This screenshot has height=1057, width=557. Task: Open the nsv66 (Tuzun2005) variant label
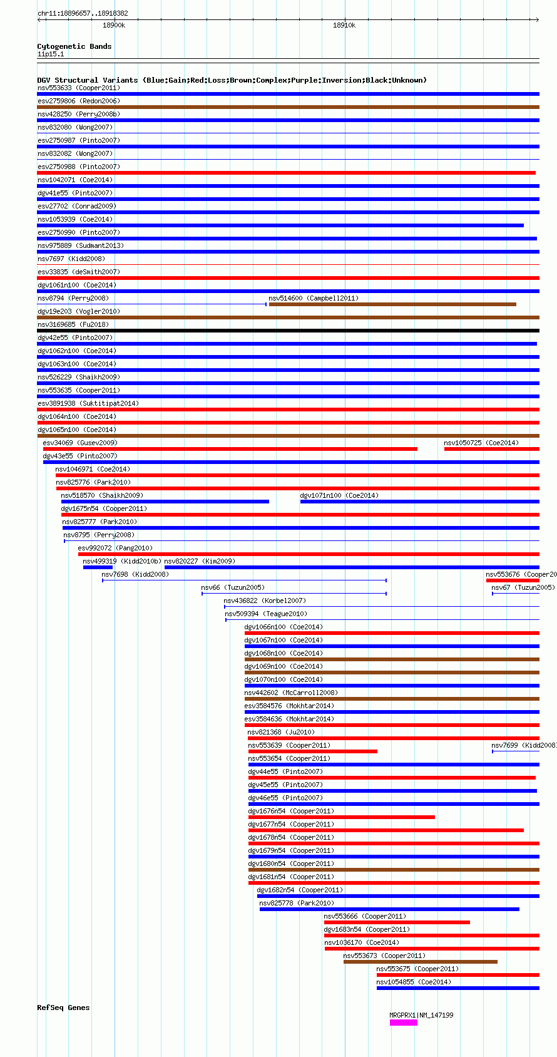233,587
